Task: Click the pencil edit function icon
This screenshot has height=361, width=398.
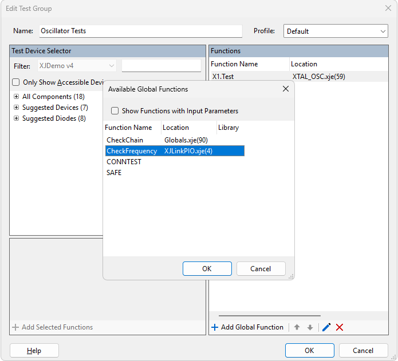Action: pos(326,327)
